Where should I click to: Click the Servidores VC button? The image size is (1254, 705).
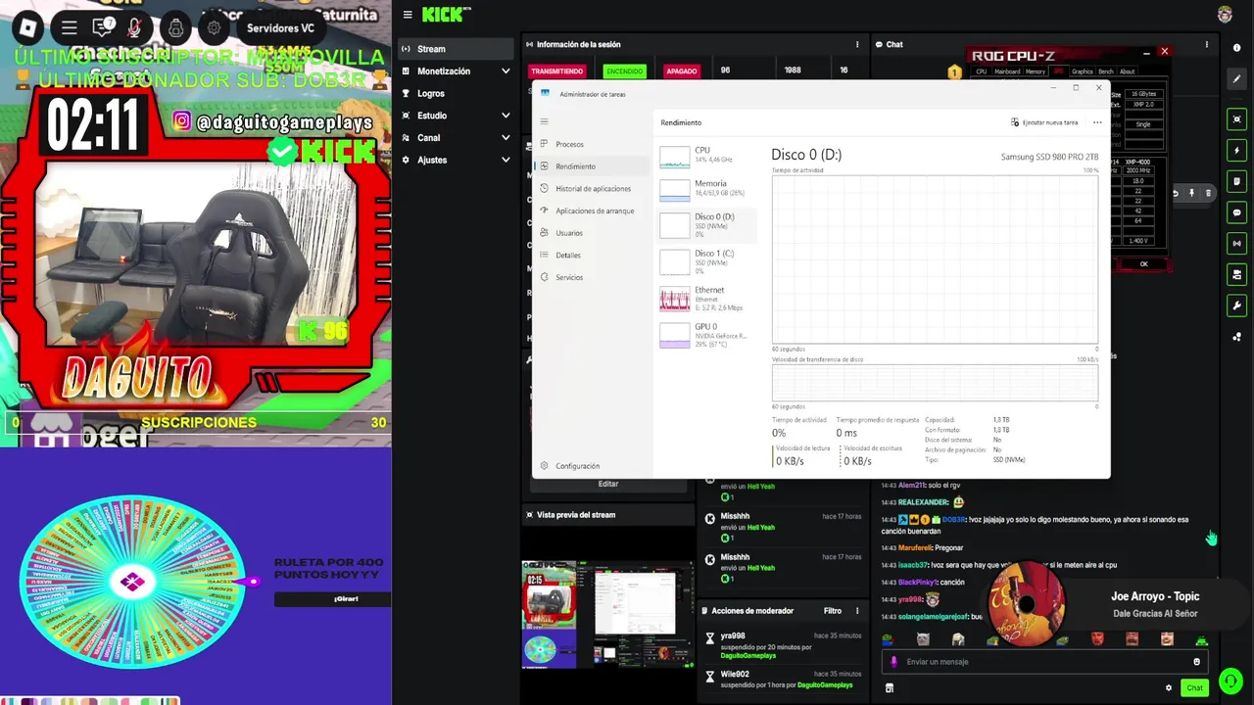pyautogui.click(x=280, y=28)
